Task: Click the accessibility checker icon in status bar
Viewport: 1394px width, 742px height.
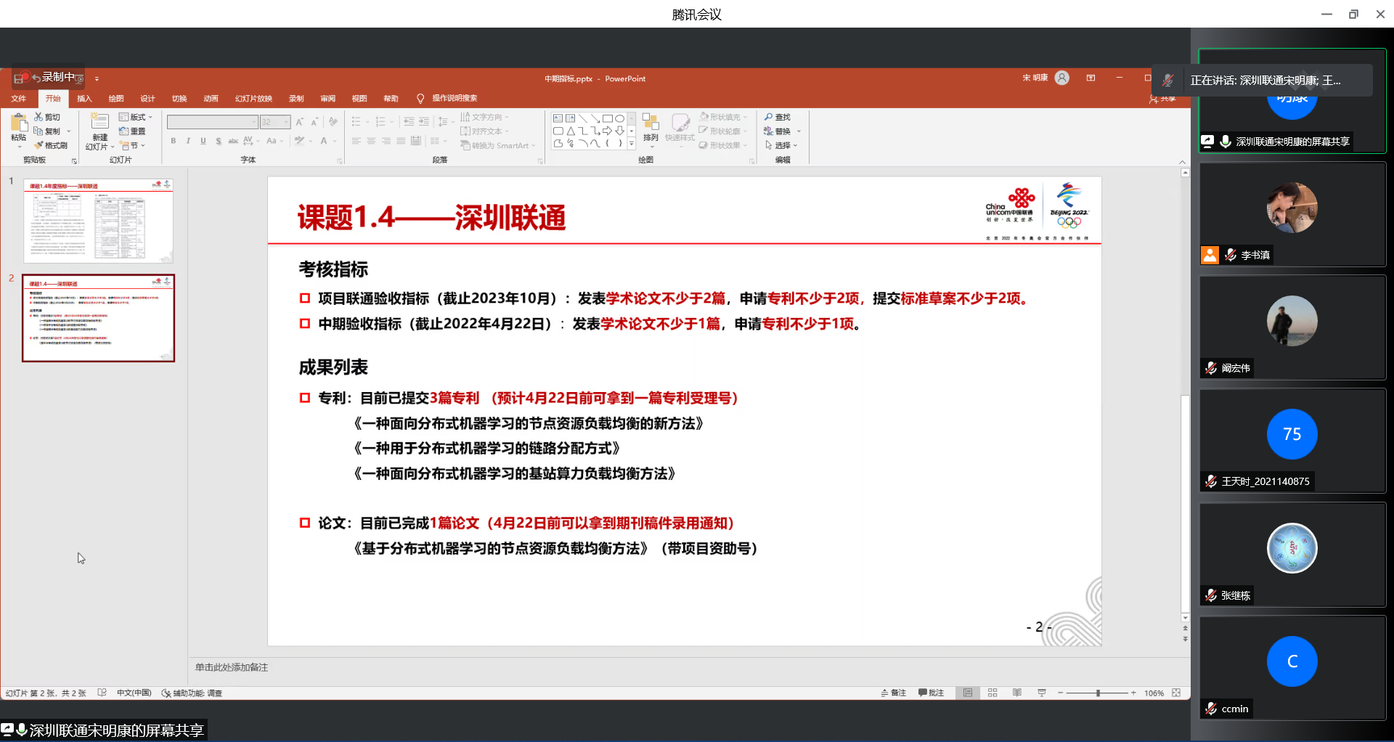Action: click(x=166, y=693)
